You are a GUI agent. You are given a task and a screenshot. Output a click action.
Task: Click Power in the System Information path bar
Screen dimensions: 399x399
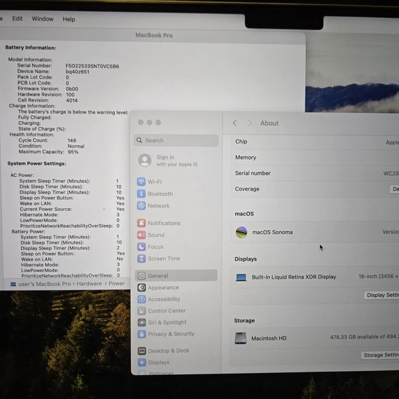(116, 283)
